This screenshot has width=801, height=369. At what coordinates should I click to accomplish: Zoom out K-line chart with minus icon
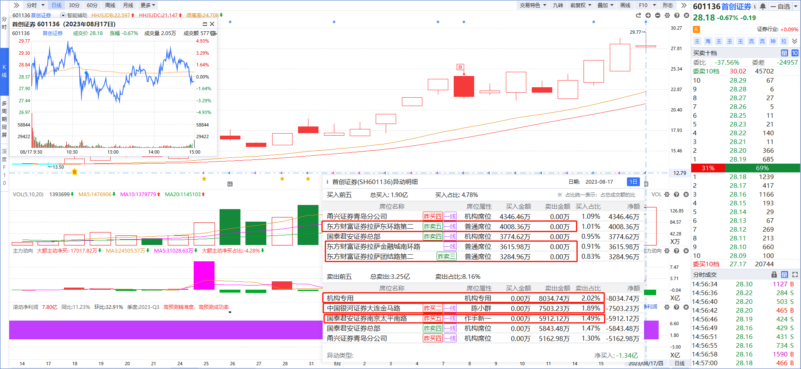coord(658,15)
